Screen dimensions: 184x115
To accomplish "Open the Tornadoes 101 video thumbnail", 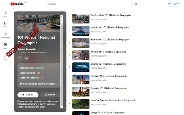I will [x=81, y=43].
